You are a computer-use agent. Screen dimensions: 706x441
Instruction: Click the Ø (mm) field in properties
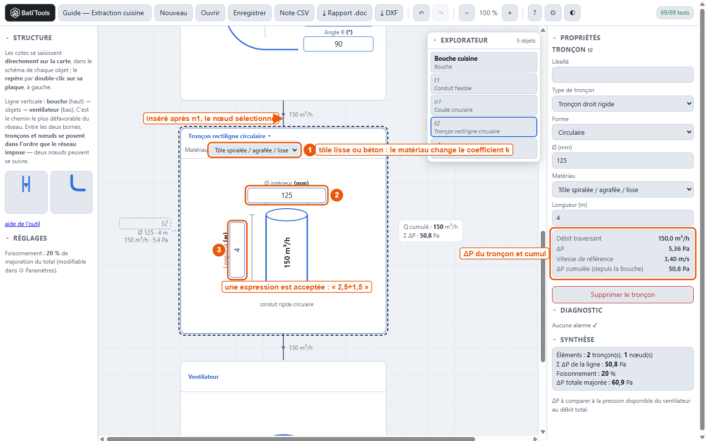click(623, 161)
